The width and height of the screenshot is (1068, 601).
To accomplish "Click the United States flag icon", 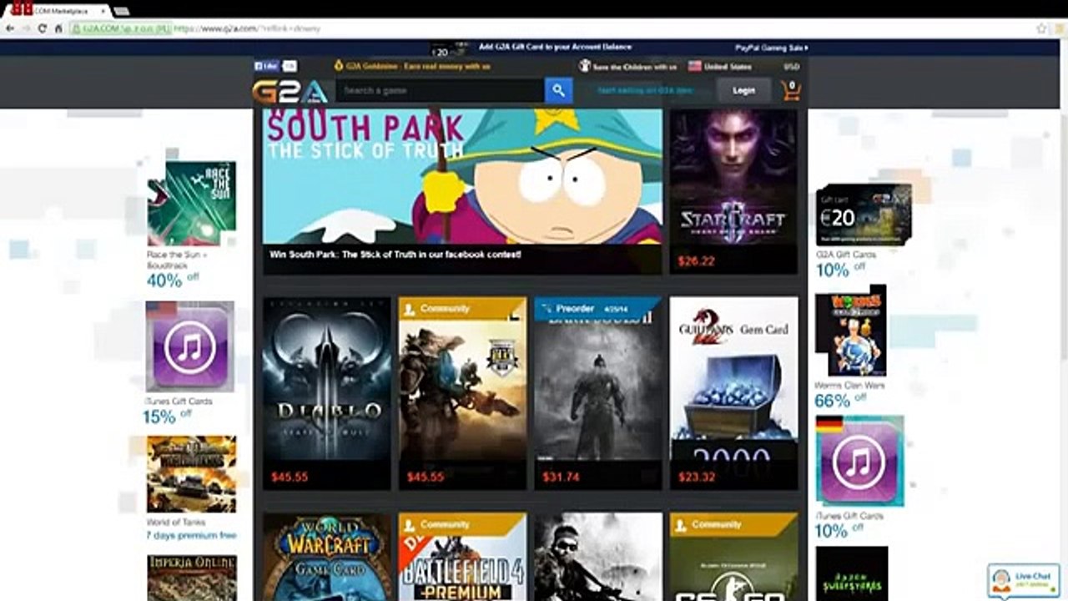I will (694, 66).
